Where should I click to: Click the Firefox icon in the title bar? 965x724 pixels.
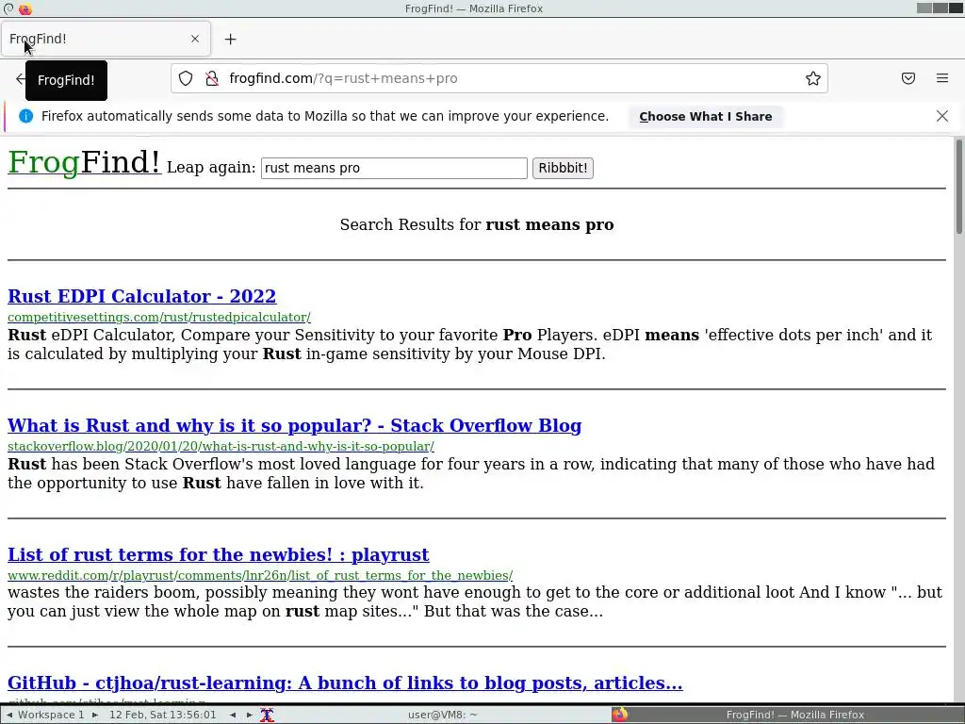coord(25,8)
